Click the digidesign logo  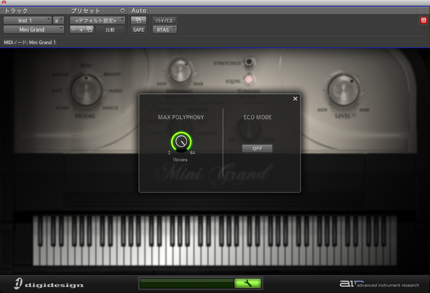point(49,284)
